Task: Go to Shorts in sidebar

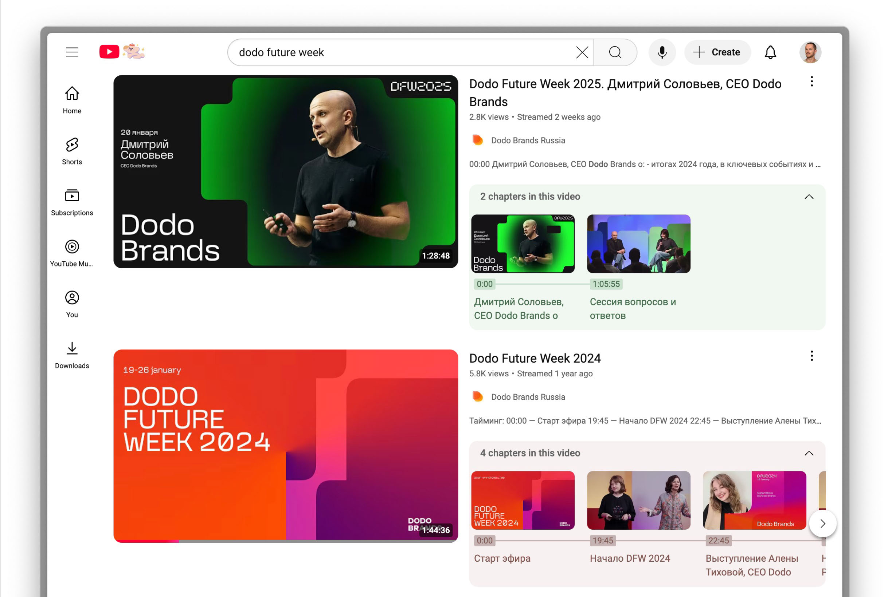Action: coord(72,151)
